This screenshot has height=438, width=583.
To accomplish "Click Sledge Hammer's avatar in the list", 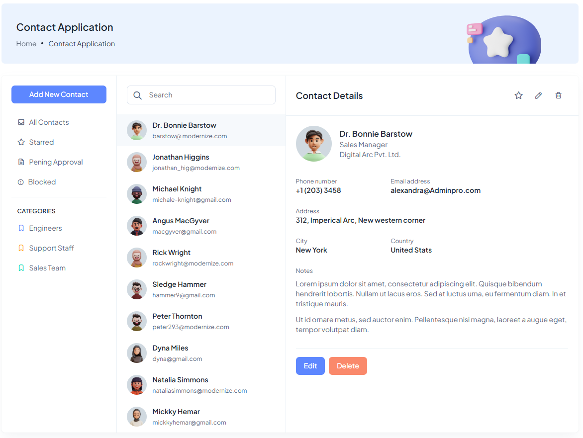I will (x=137, y=289).
